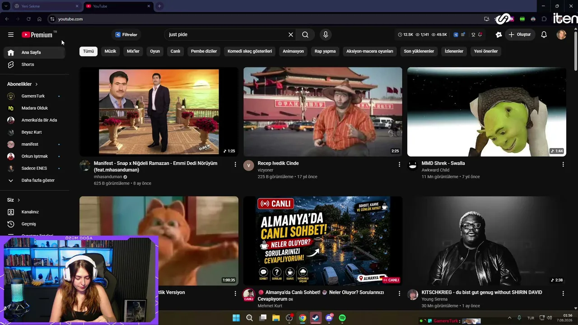Select the Rap yapma filter chip

point(325,51)
